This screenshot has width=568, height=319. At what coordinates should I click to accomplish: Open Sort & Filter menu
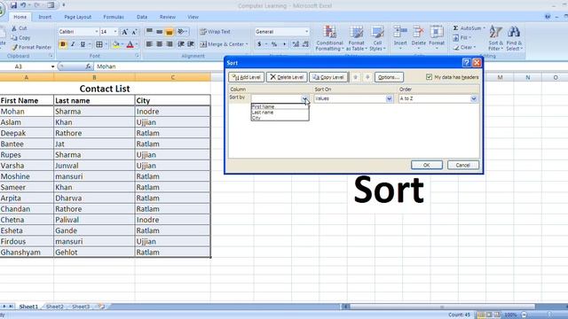coord(495,38)
